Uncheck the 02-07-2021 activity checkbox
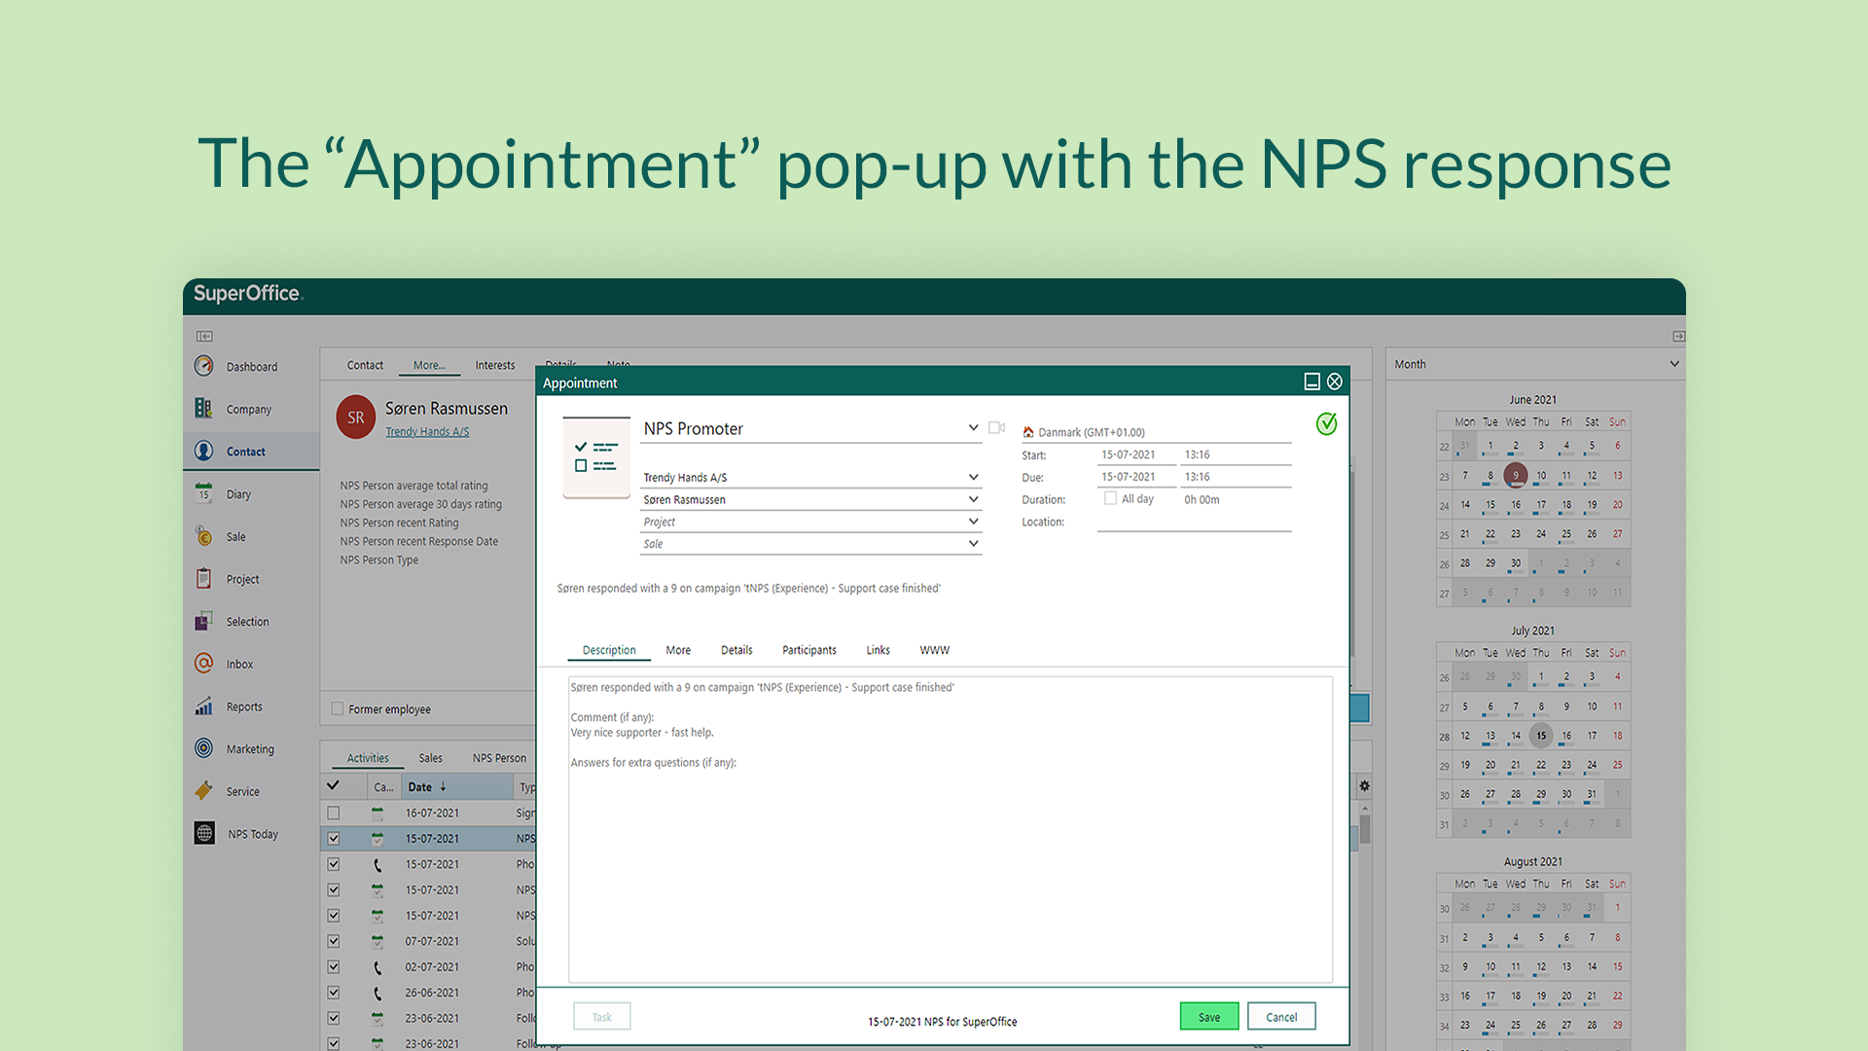 pyautogui.click(x=334, y=967)
